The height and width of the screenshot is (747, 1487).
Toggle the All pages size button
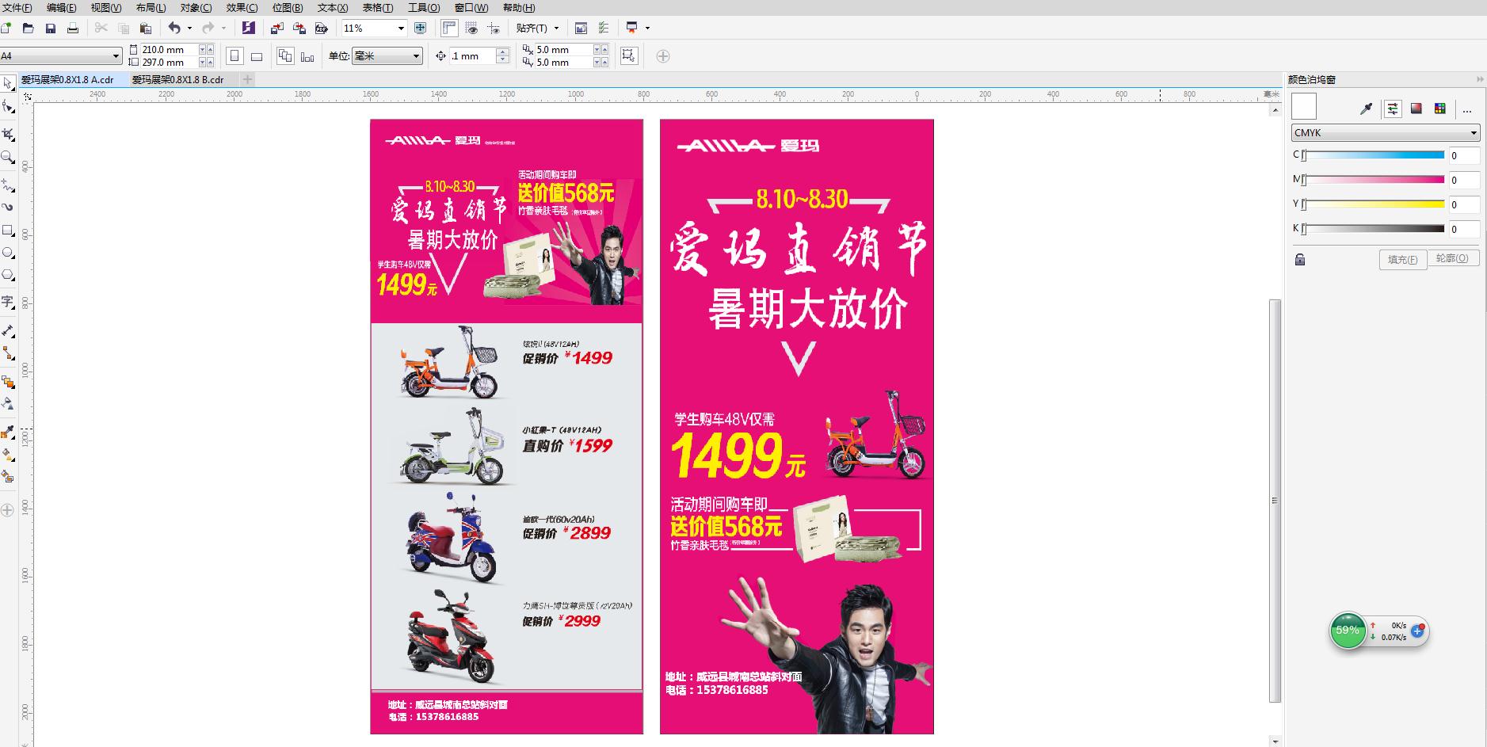(x=285, y=56)
